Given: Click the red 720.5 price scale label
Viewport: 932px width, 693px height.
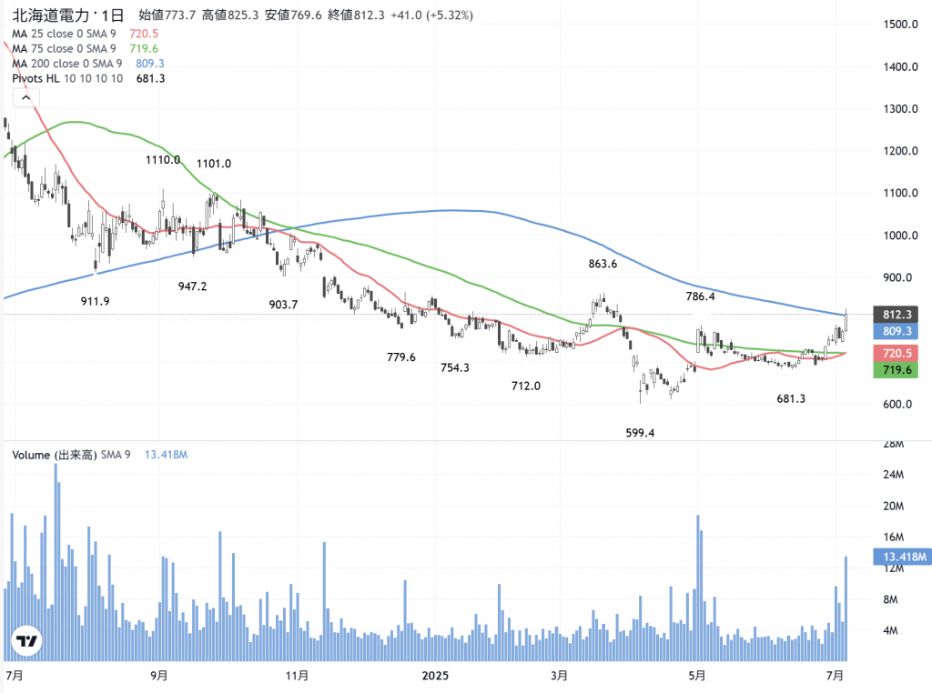Looking at the screenshot, I should tap(896, 354).
